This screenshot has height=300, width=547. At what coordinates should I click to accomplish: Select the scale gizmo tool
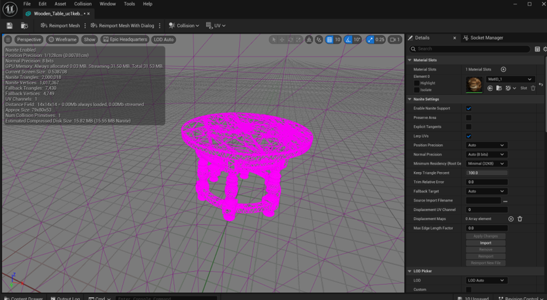[298, 40]
